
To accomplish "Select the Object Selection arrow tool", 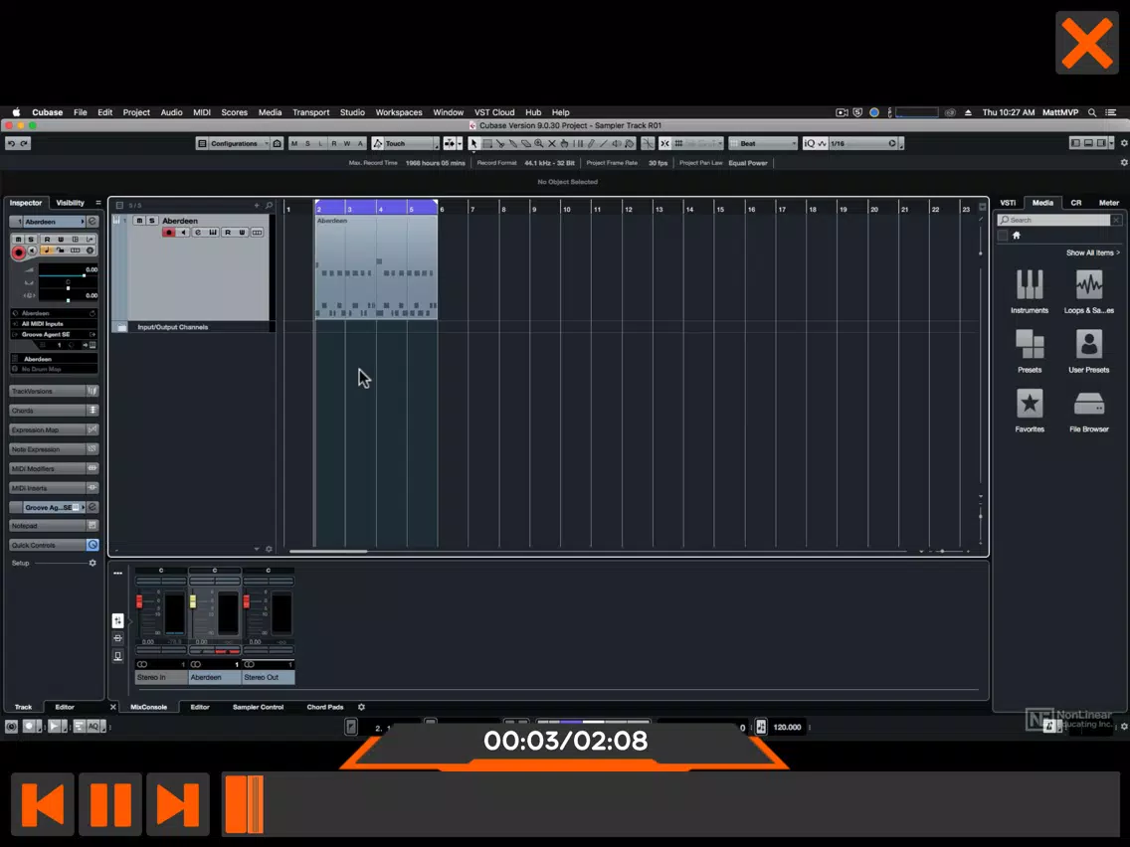I will [473, 143].
